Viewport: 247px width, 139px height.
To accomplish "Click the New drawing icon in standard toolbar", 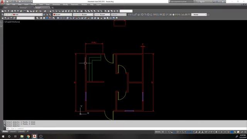I will (3, 11).
